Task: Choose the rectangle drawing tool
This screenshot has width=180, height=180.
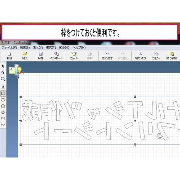Action: click(x=3, y=94)
